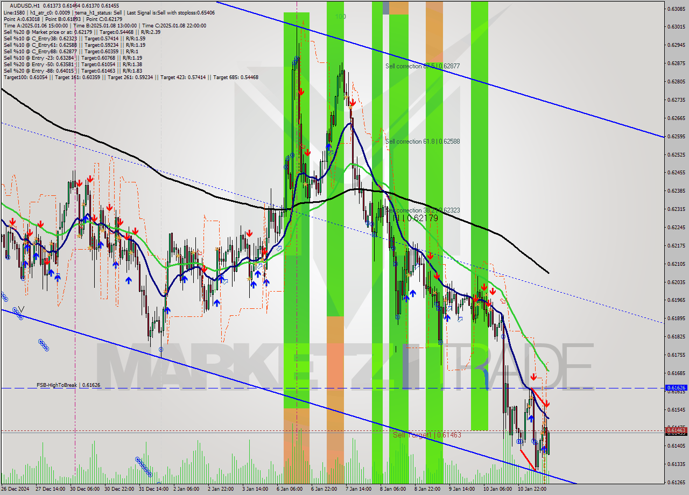Click the 'Sell correction 61.8 | 0.62588' label
This screenshot has width=689, height=495.
click(x=423, y=142)
